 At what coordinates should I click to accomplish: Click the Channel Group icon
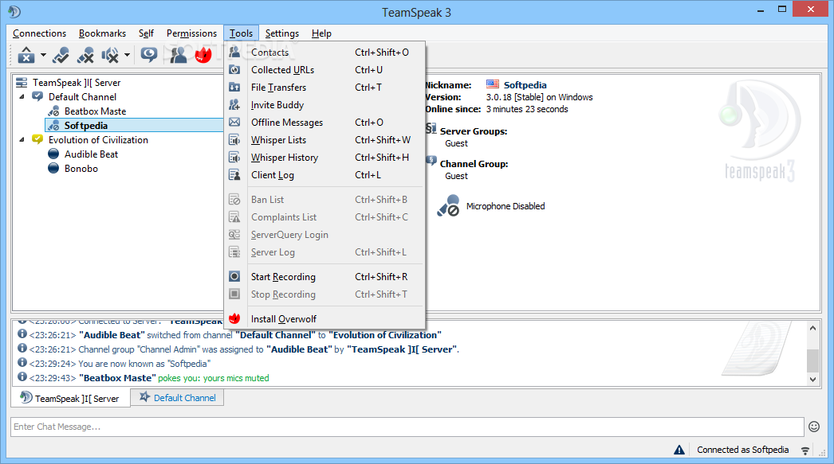point(431,162)
